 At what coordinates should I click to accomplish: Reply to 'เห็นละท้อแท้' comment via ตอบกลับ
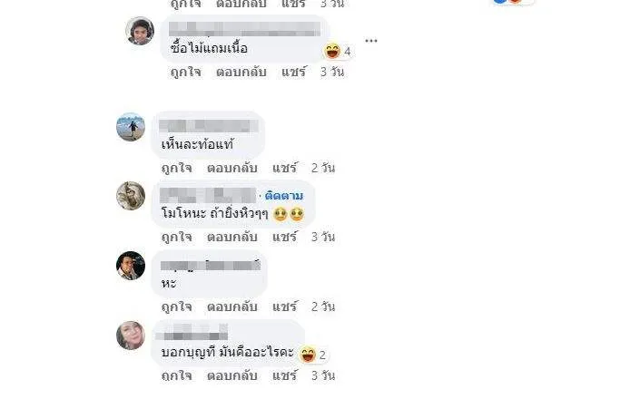coord(231,168)
